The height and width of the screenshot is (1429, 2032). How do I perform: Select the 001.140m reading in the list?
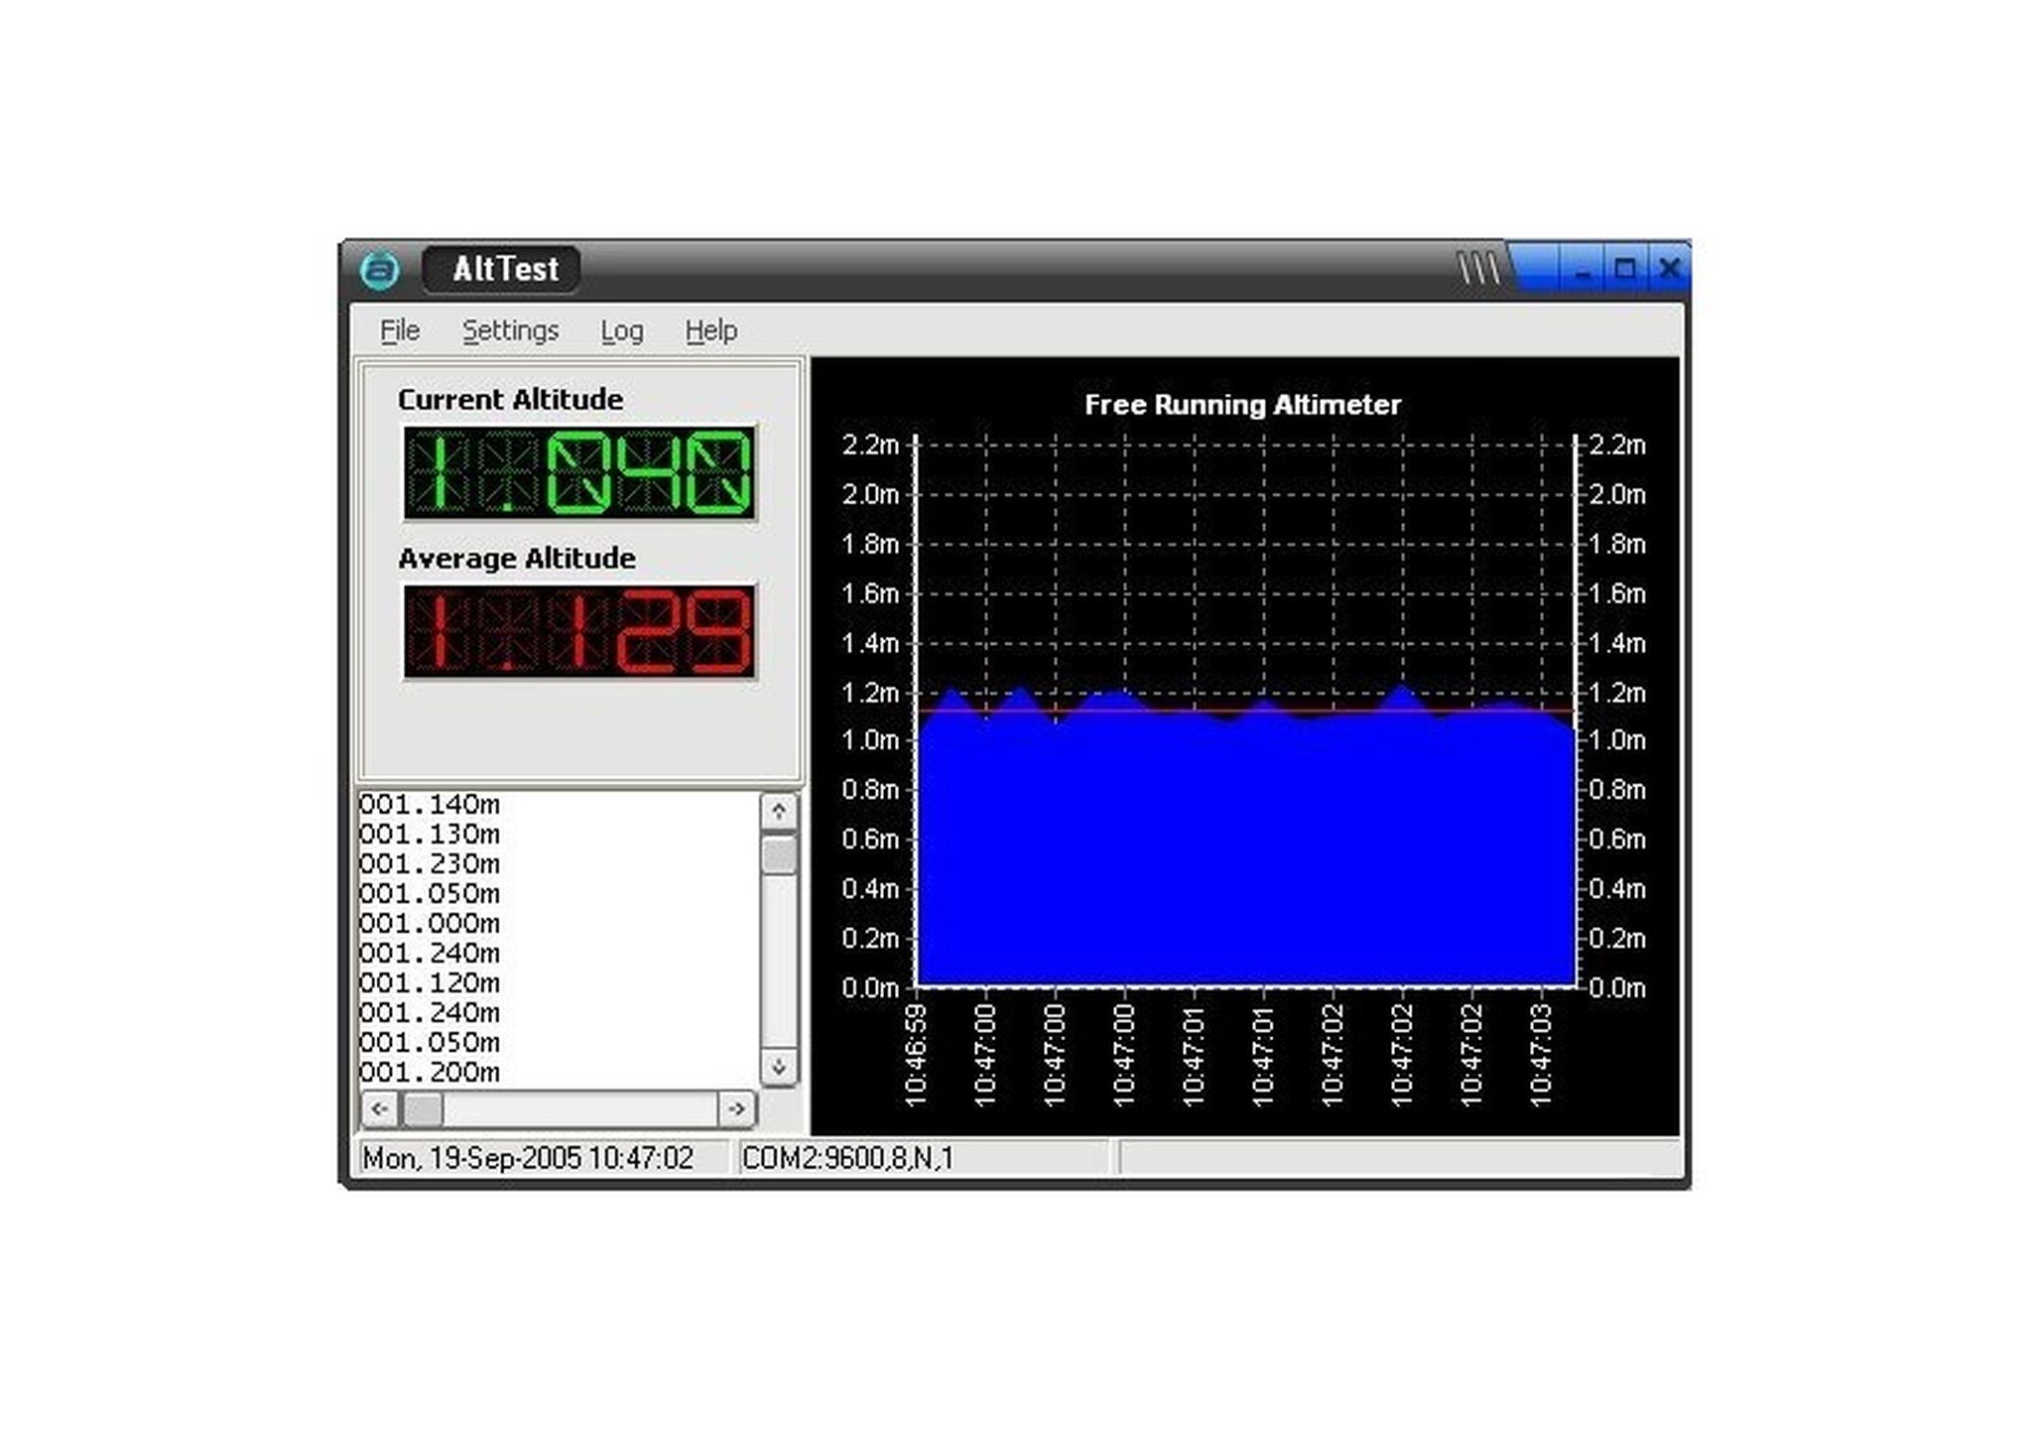pyautogui.click(x=432, y=806)
